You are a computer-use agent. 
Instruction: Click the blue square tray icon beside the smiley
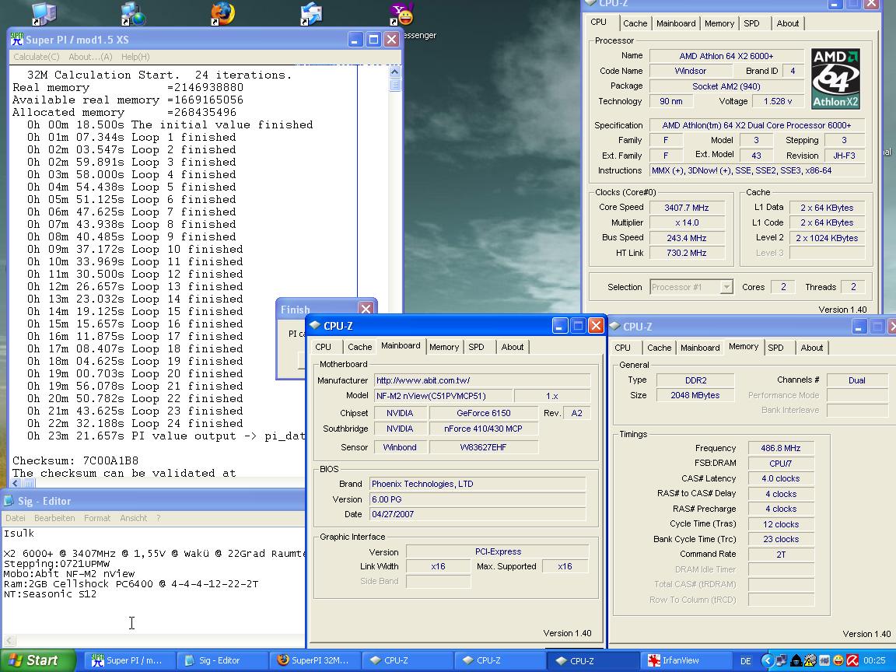pyautogui.click(x=824, y=660)
